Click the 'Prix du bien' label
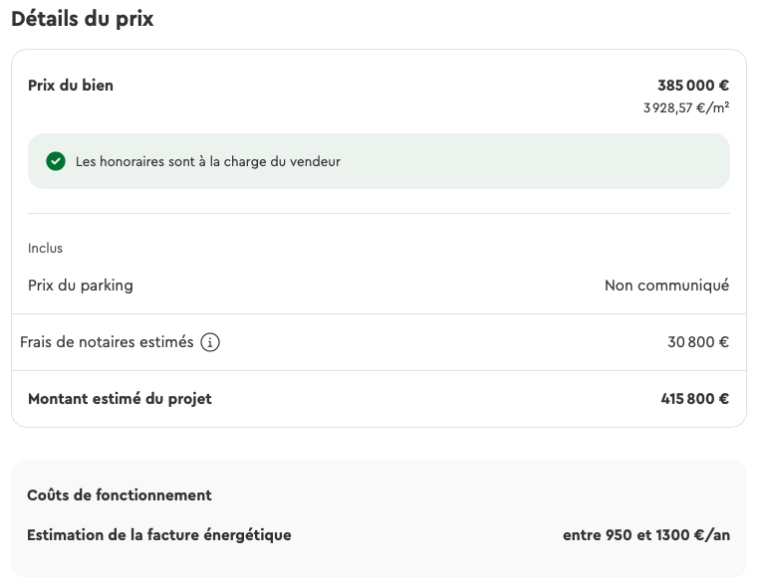The image size is (761, 577). (71, 86)
